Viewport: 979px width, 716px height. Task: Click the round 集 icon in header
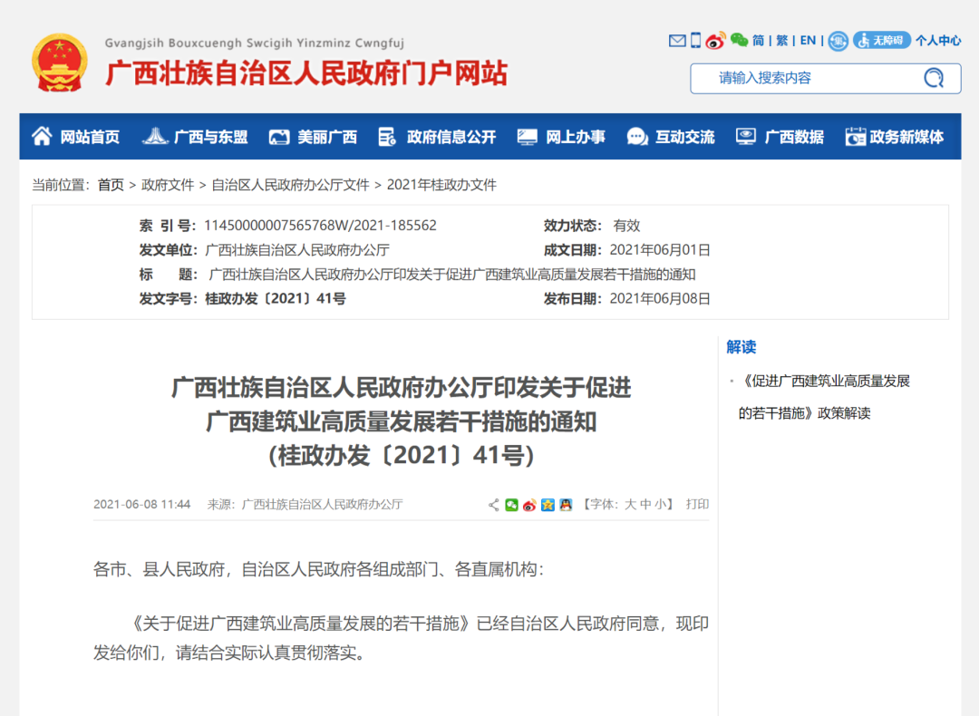(838, 41)
